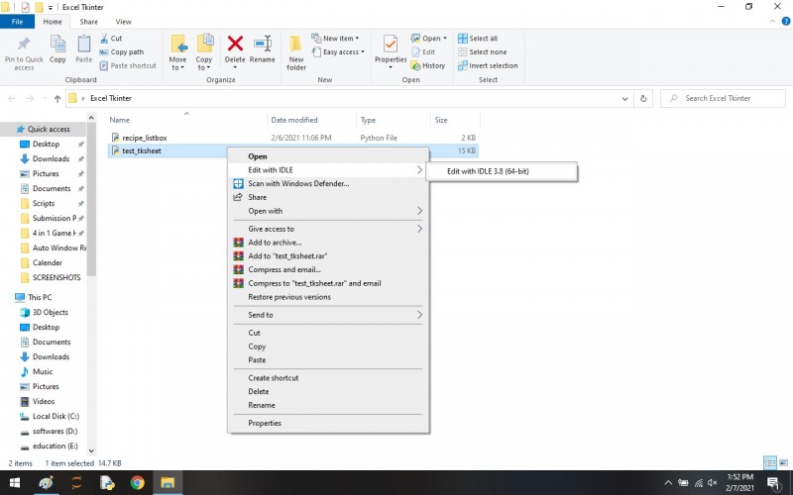
Task: Expand the Send to submenu
Action: tap(328, 315)
